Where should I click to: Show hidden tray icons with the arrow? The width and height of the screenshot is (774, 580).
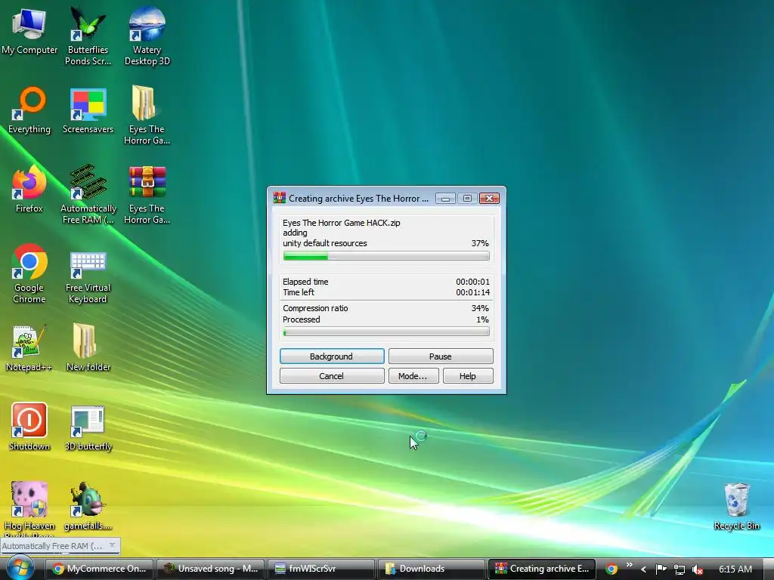[643, 569]
